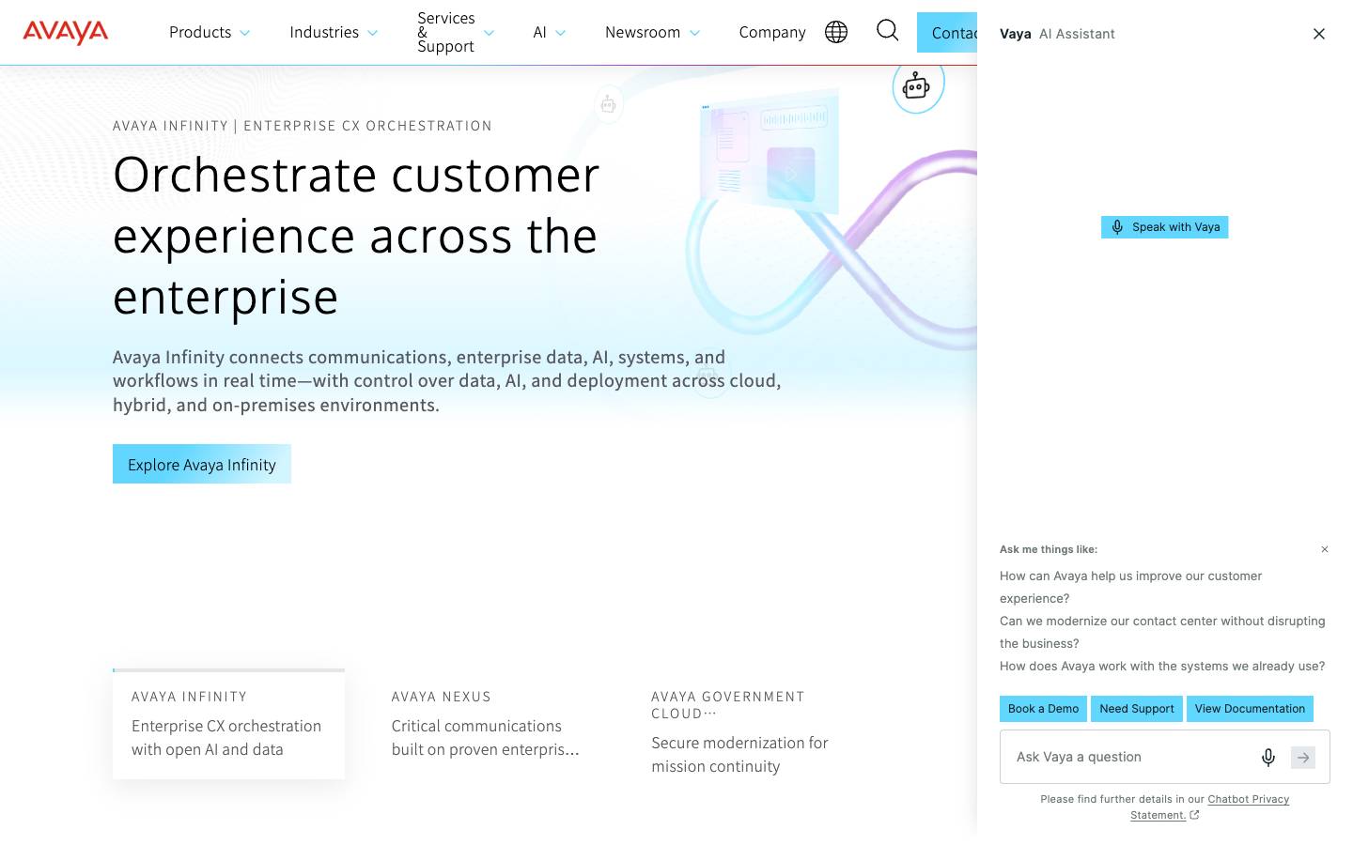Click the 'Orchestrate customer experience' headline
This screenshot has width=1353, height=845.
coord(356,236)
